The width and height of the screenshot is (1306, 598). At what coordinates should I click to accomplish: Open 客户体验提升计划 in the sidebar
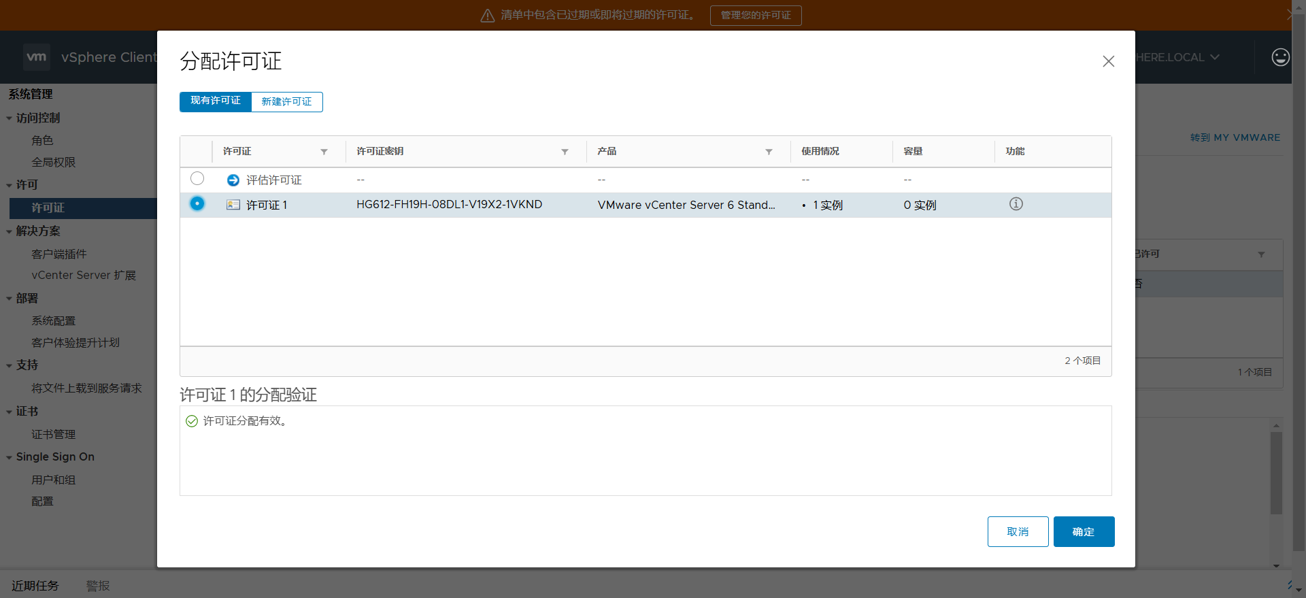76,342
